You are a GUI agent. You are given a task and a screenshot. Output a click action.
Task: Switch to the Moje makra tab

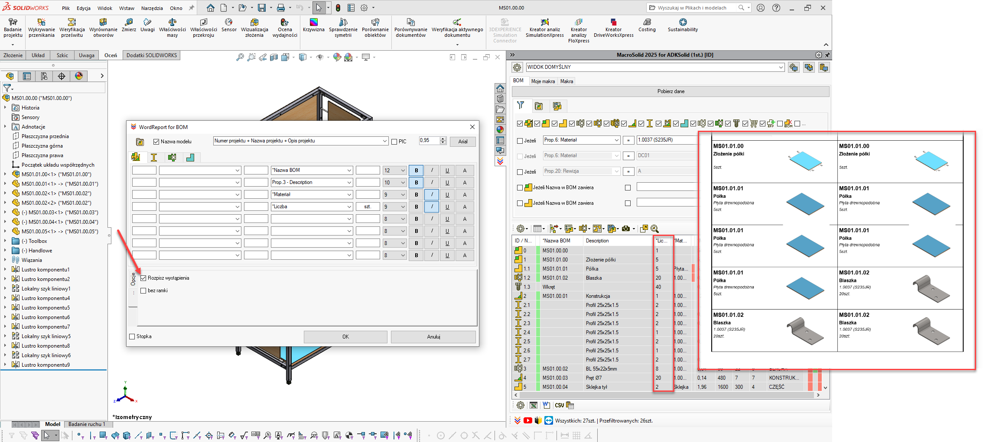[543, 81]
